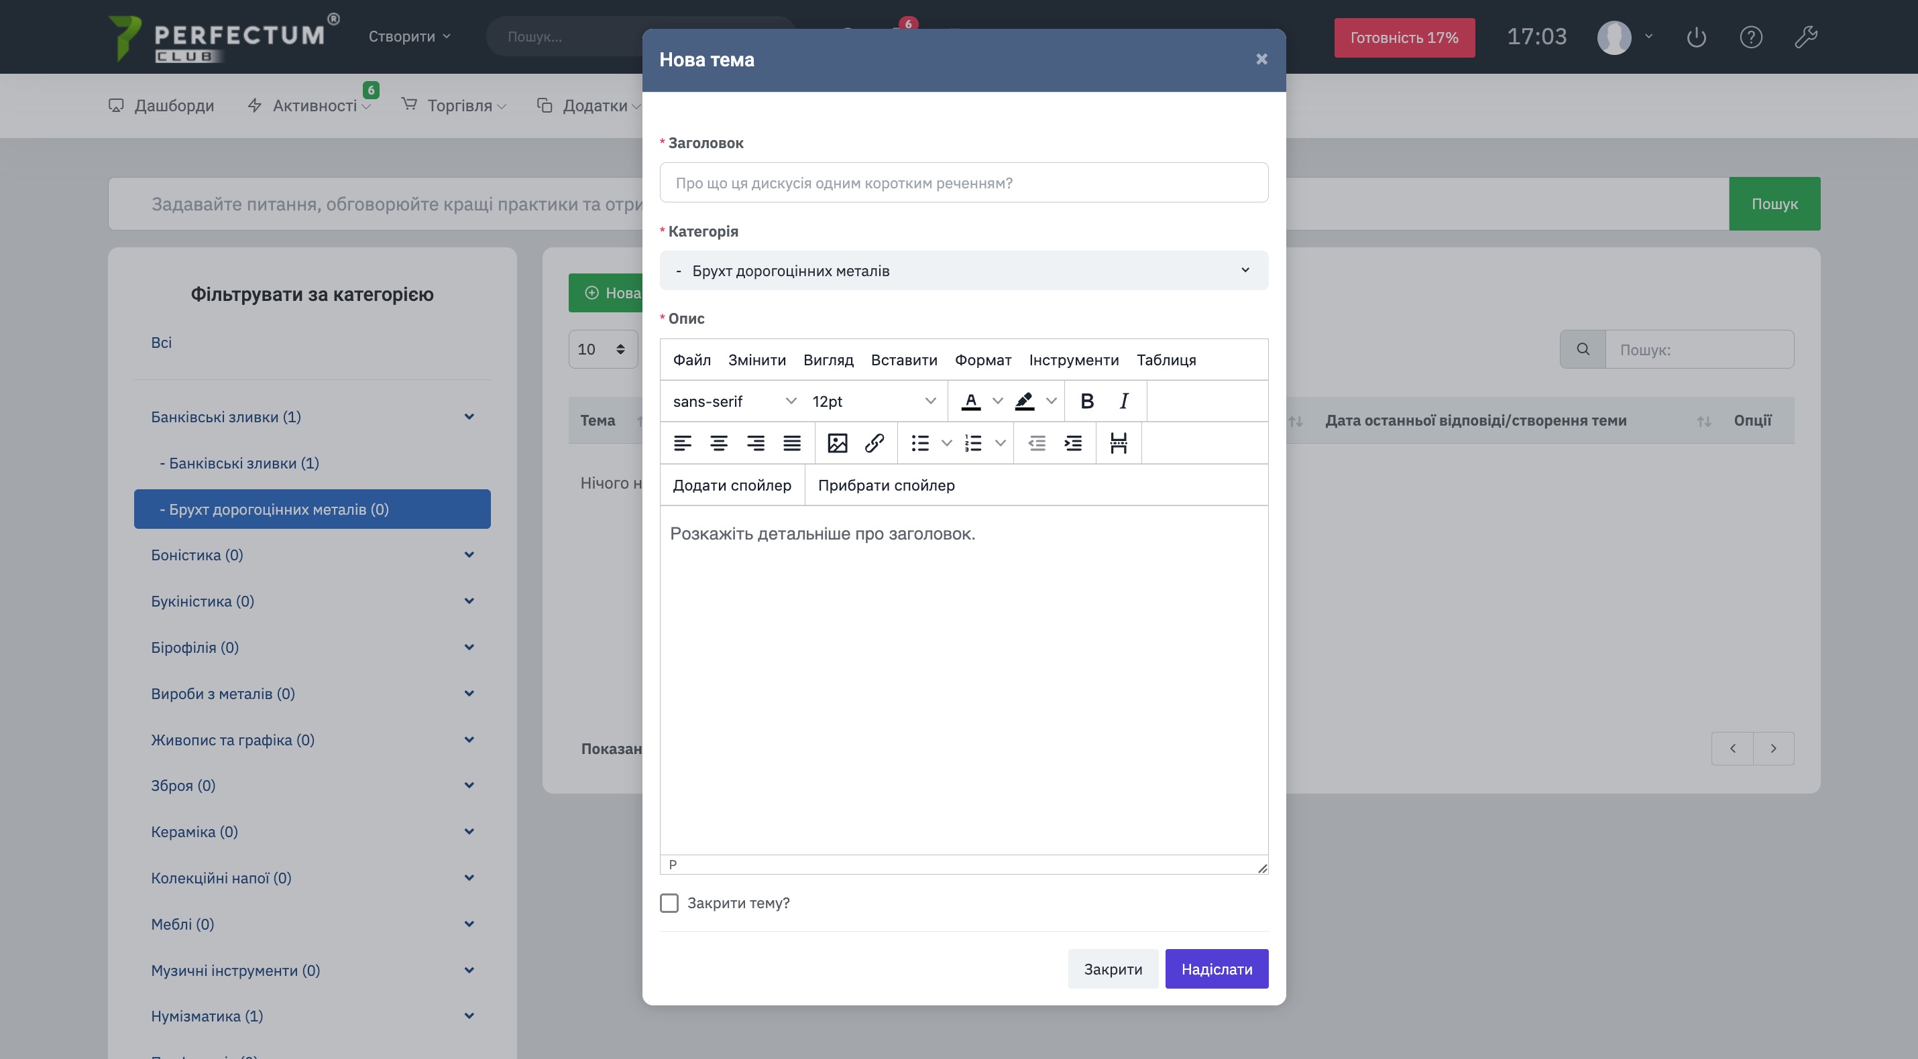
Task: Justify the text alignment
Action: (x=791, y=444)
